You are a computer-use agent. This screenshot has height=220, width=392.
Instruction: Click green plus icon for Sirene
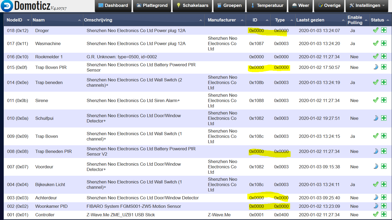point(384,100)
